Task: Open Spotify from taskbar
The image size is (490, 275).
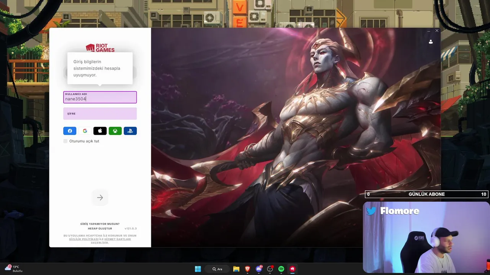Action: (x=281, y=269)
